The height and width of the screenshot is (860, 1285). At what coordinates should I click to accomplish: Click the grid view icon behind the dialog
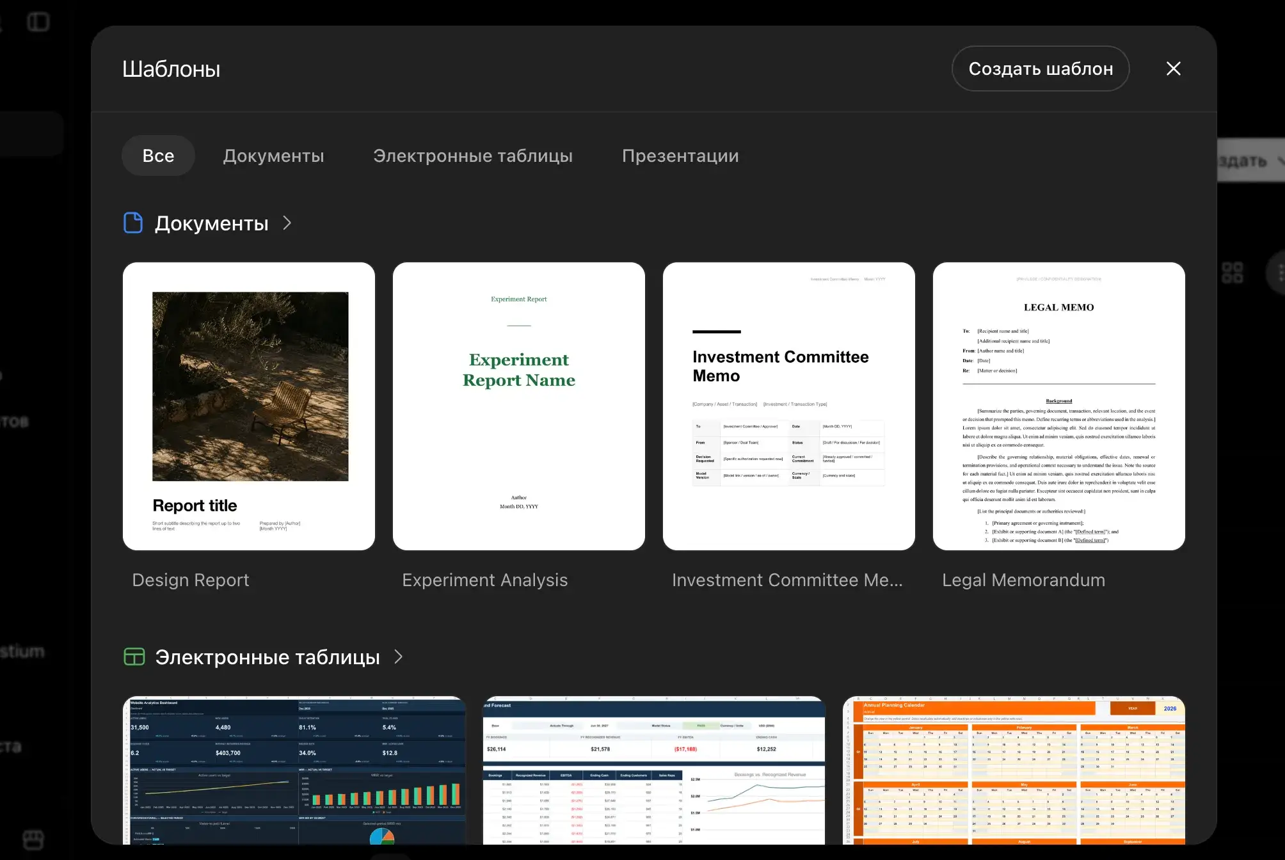pos(1233,273)
